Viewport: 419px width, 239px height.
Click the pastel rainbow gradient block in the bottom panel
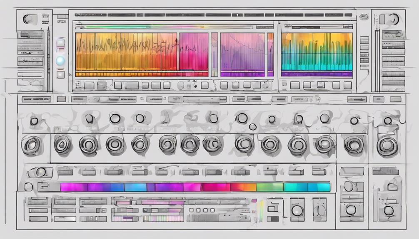coord(163,219)
